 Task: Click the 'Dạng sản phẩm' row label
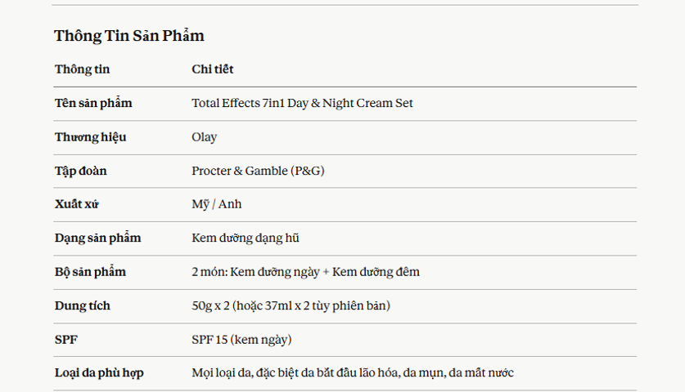[x=98, y=238]
